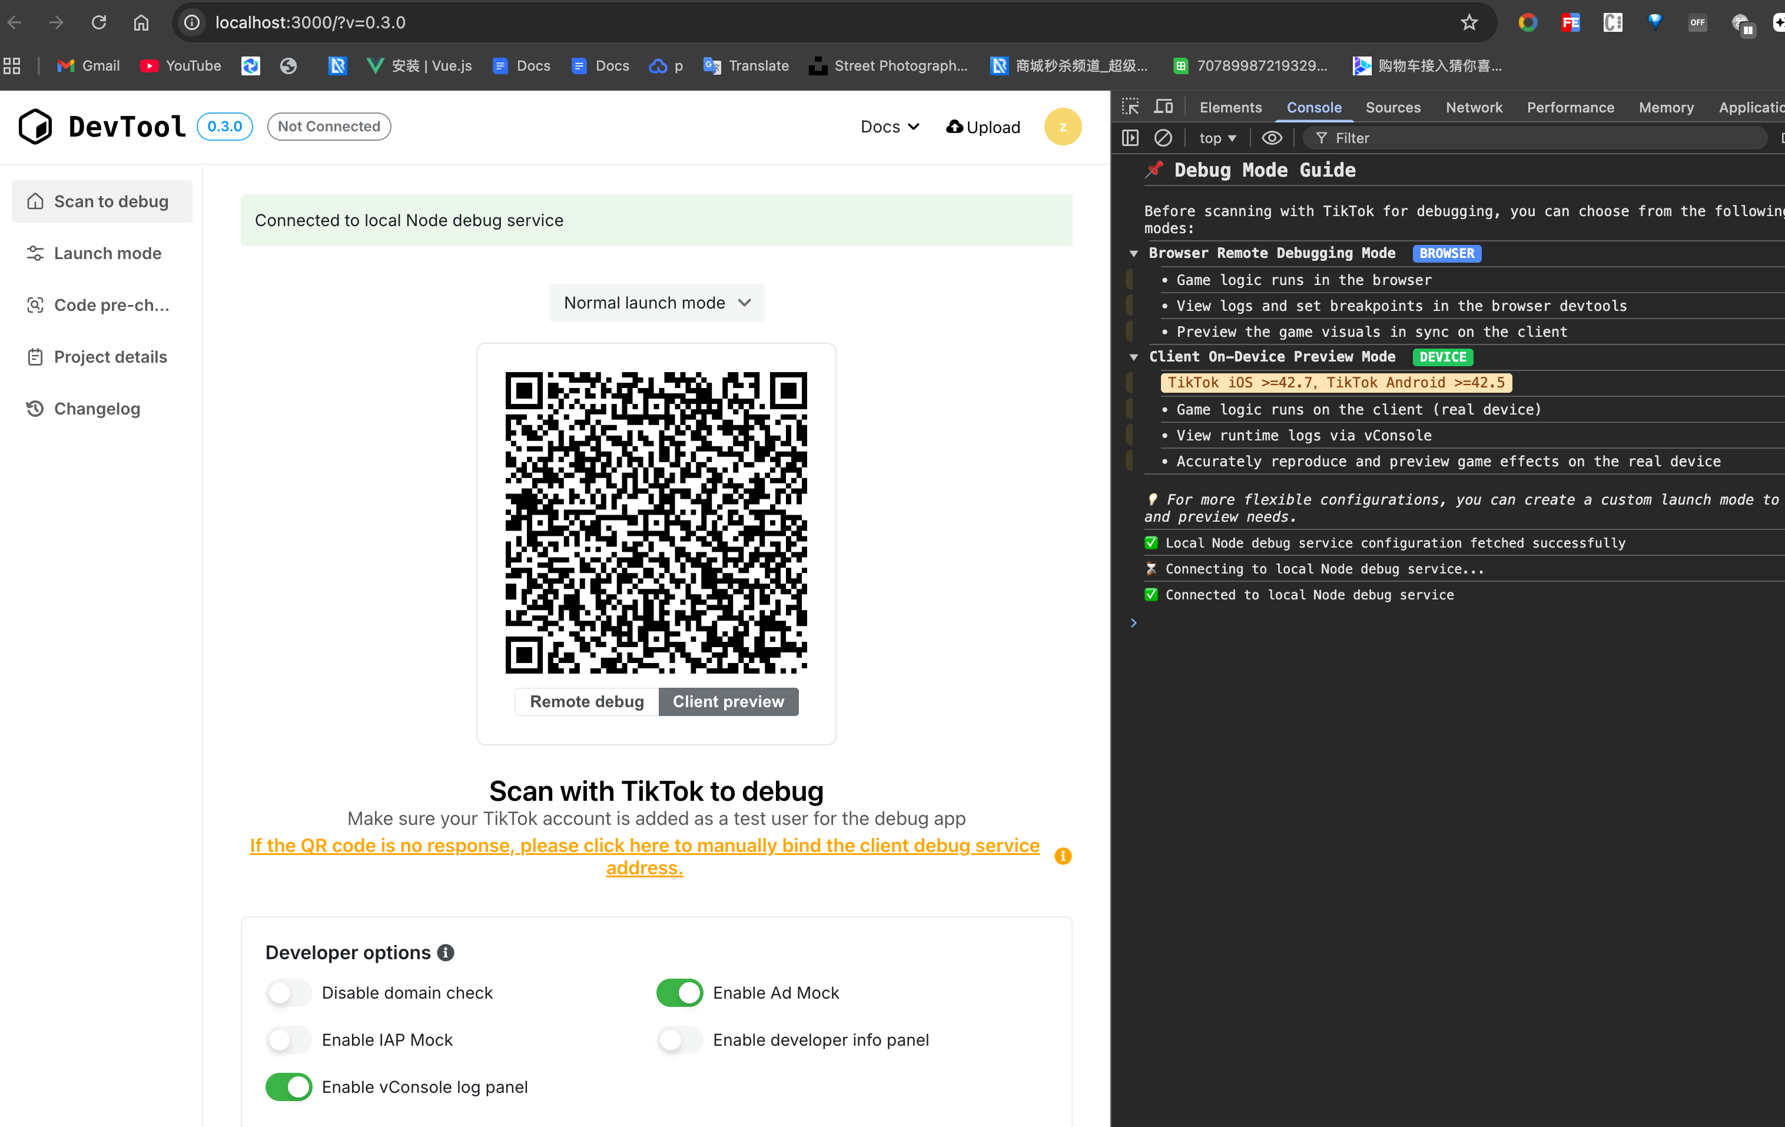Click the QR code image
Image resolution: width=1785 pixels, height=1127 pixels.
tap(656, 523)
